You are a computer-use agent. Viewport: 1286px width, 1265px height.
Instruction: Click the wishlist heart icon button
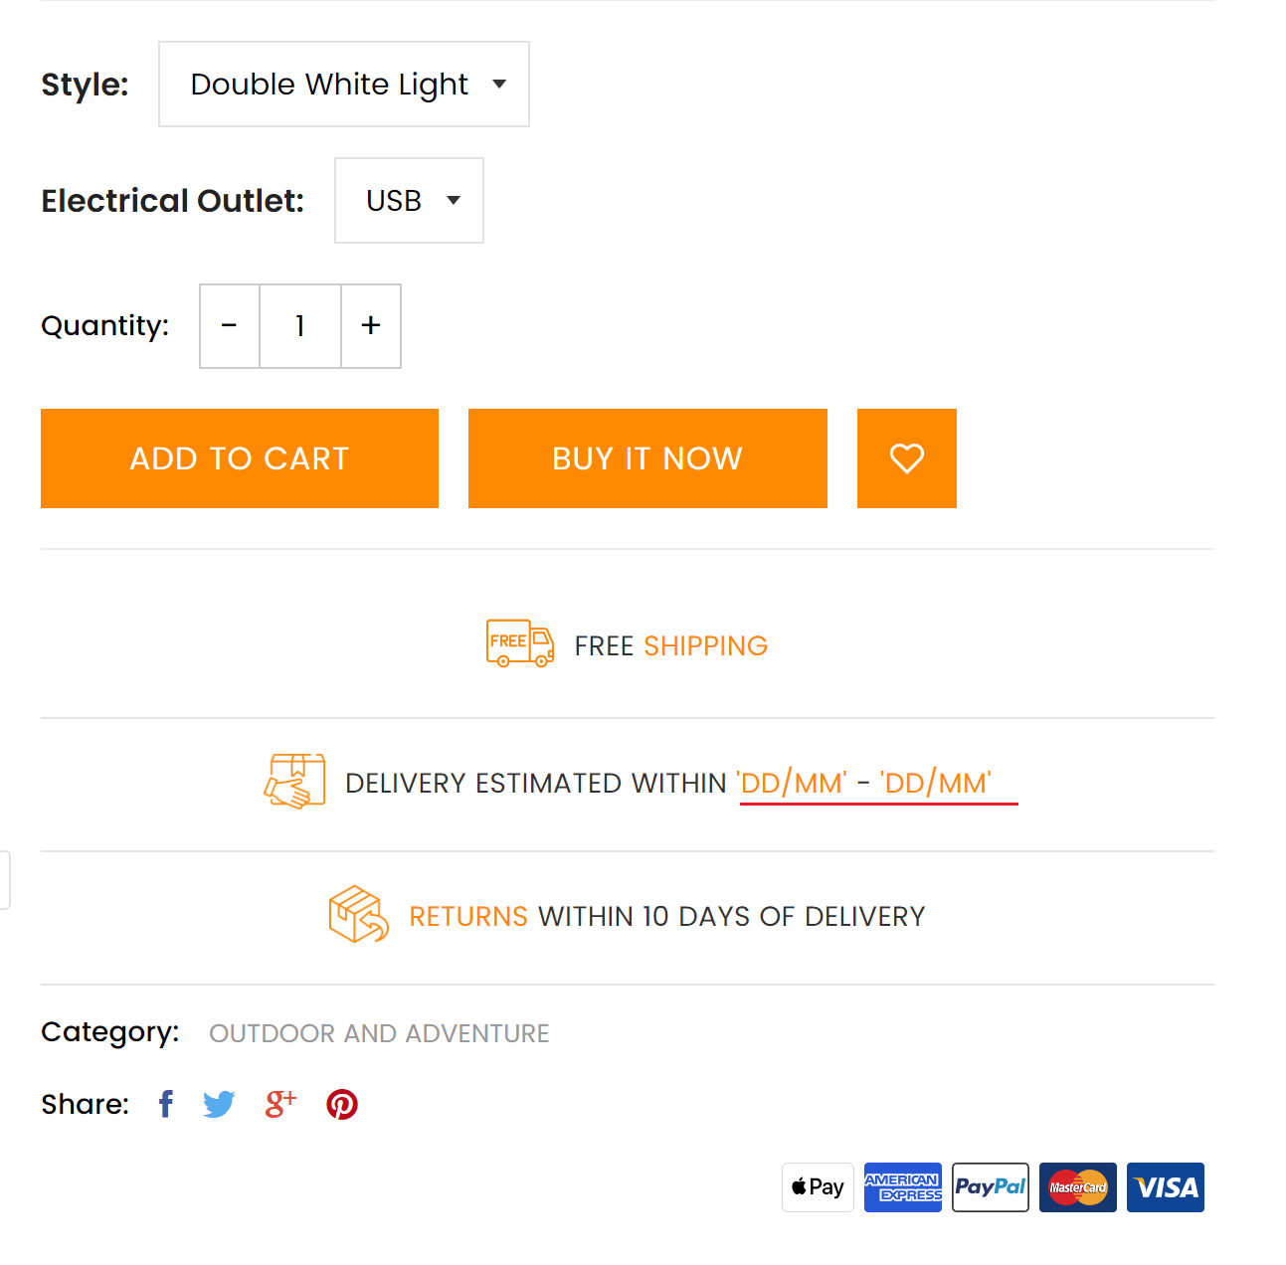[906, 458]
